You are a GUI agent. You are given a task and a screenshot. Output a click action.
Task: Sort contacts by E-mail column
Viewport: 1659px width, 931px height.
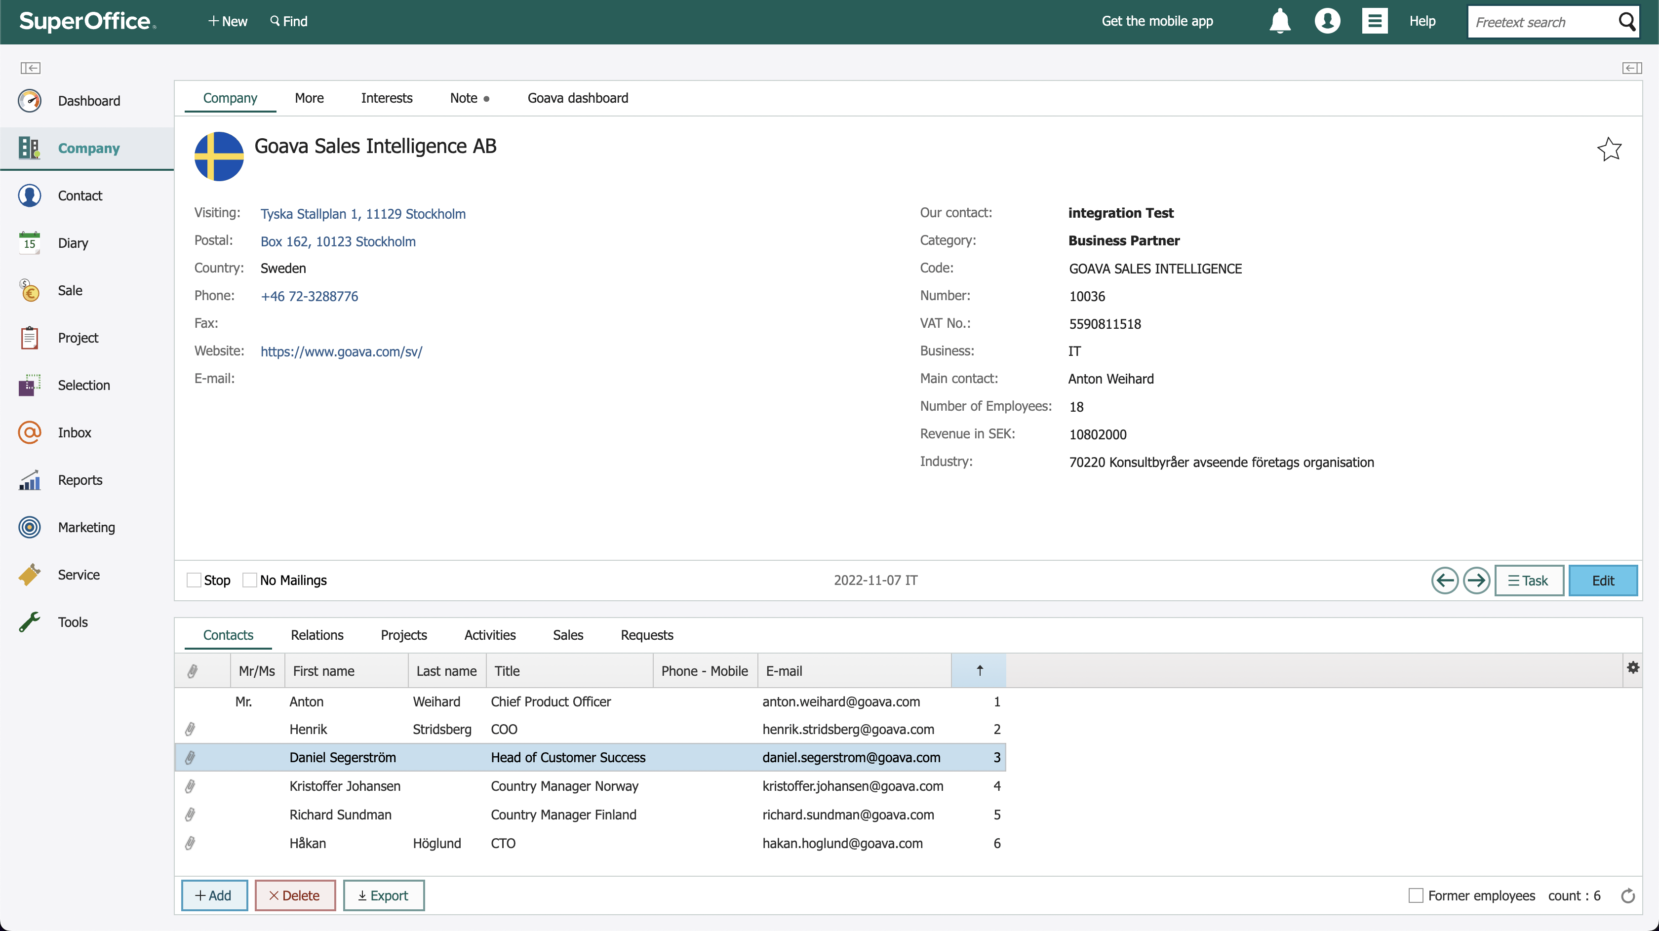tap(854, 671)
